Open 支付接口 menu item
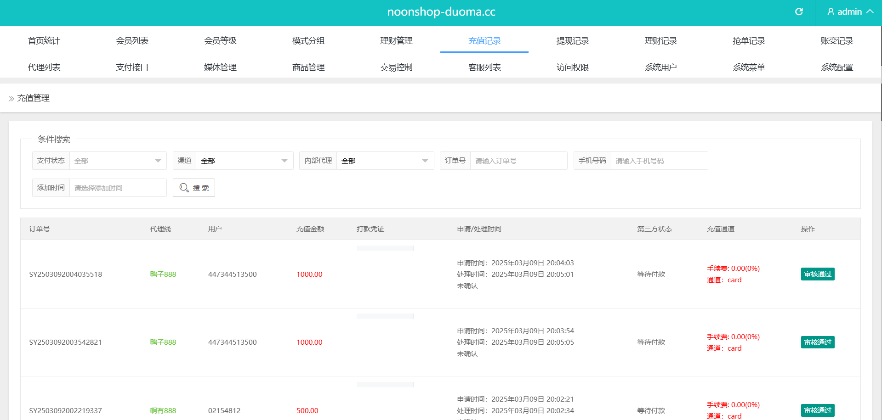 [132, 67]
